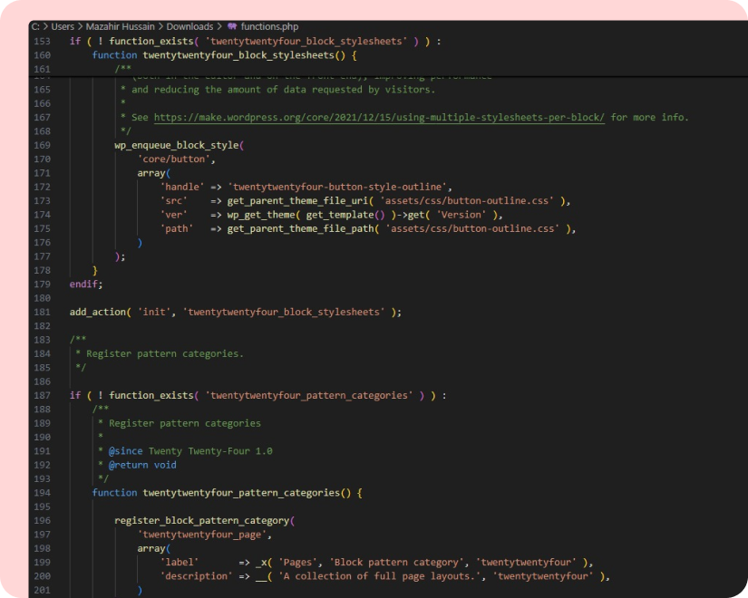The width and height of the screenshot is (748, 598).
Task: Click sticky line 153 function_exists header
Action: pos(255,42)
